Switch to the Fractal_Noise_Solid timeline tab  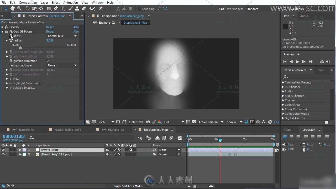68,130
